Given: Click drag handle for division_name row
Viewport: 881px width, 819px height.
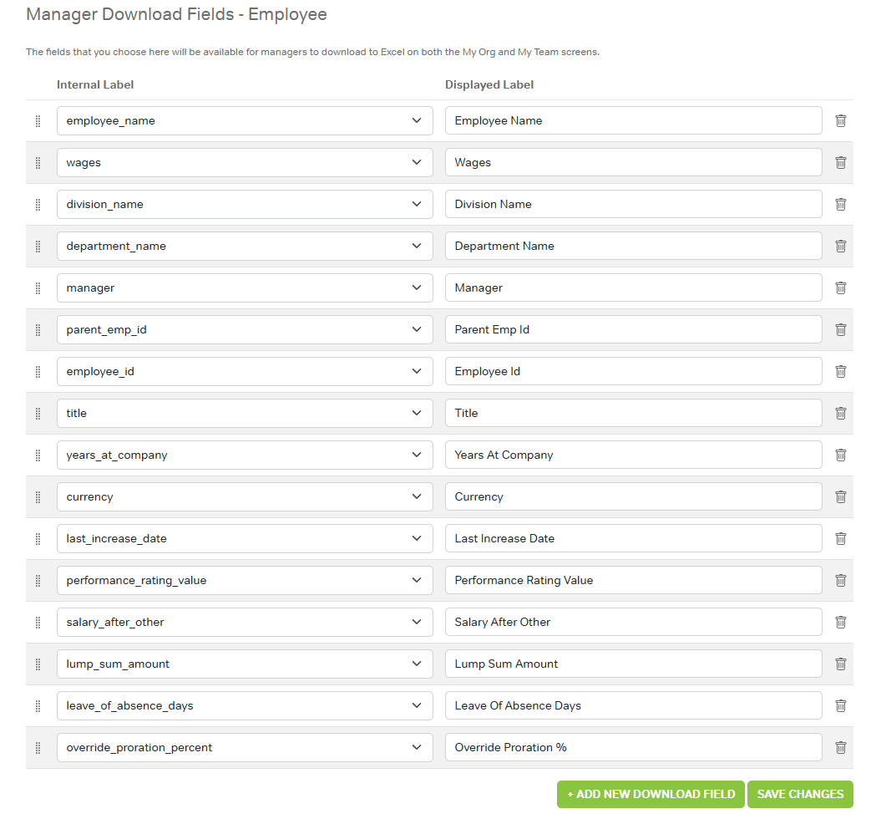Looking at the screenshot, I should pyautogui.click(x=38, y=205).
